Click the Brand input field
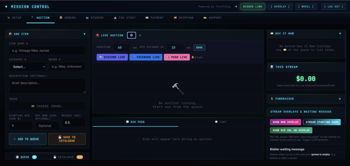The height and width of the screenshot is (166, 350). point(67,67)
